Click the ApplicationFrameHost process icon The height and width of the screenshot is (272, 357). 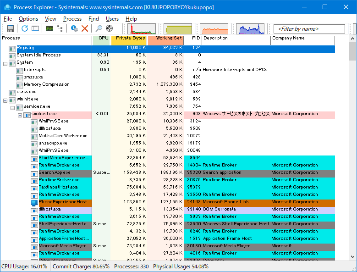(34, 239)
